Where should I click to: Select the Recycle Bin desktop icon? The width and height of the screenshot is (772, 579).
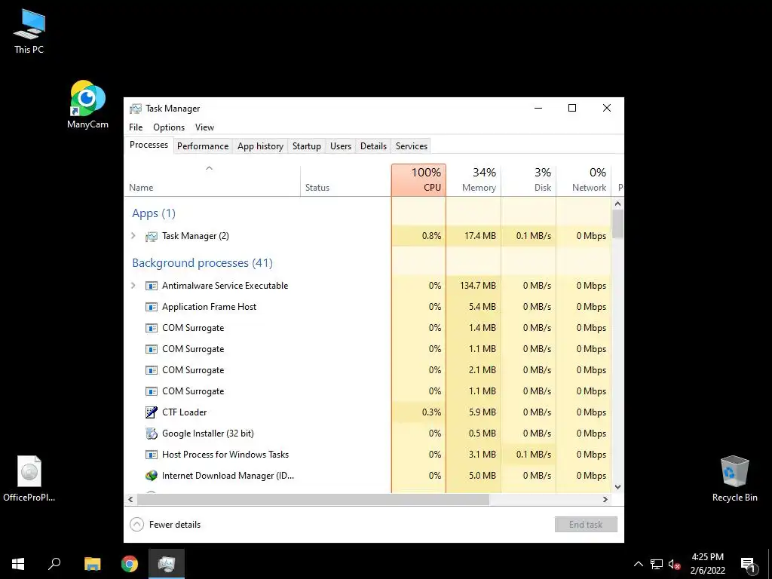pos(734,478)
